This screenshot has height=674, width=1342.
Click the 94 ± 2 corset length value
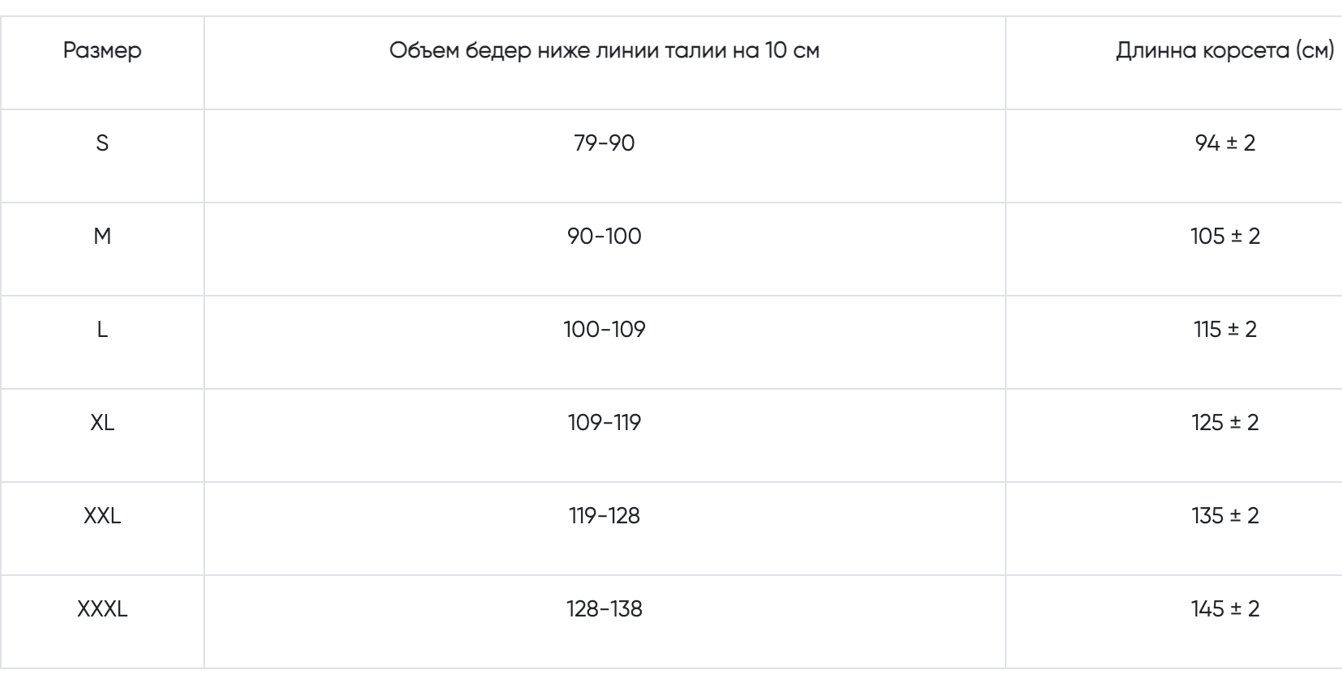tap(1225, 143)
